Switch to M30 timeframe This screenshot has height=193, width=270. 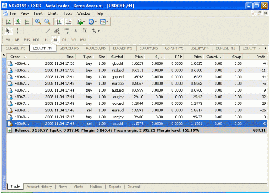(36, 40)
